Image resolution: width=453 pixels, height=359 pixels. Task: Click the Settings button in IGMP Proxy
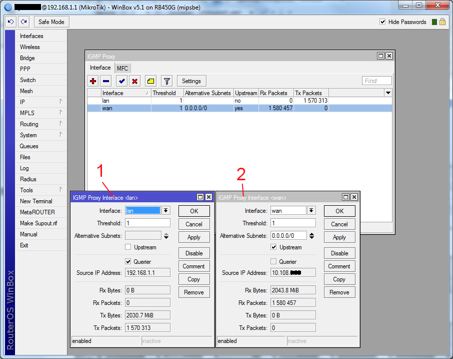coord(191,81)
